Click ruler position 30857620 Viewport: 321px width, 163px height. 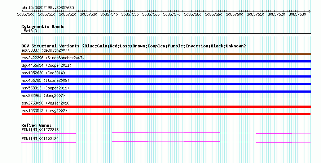point(276,14)
